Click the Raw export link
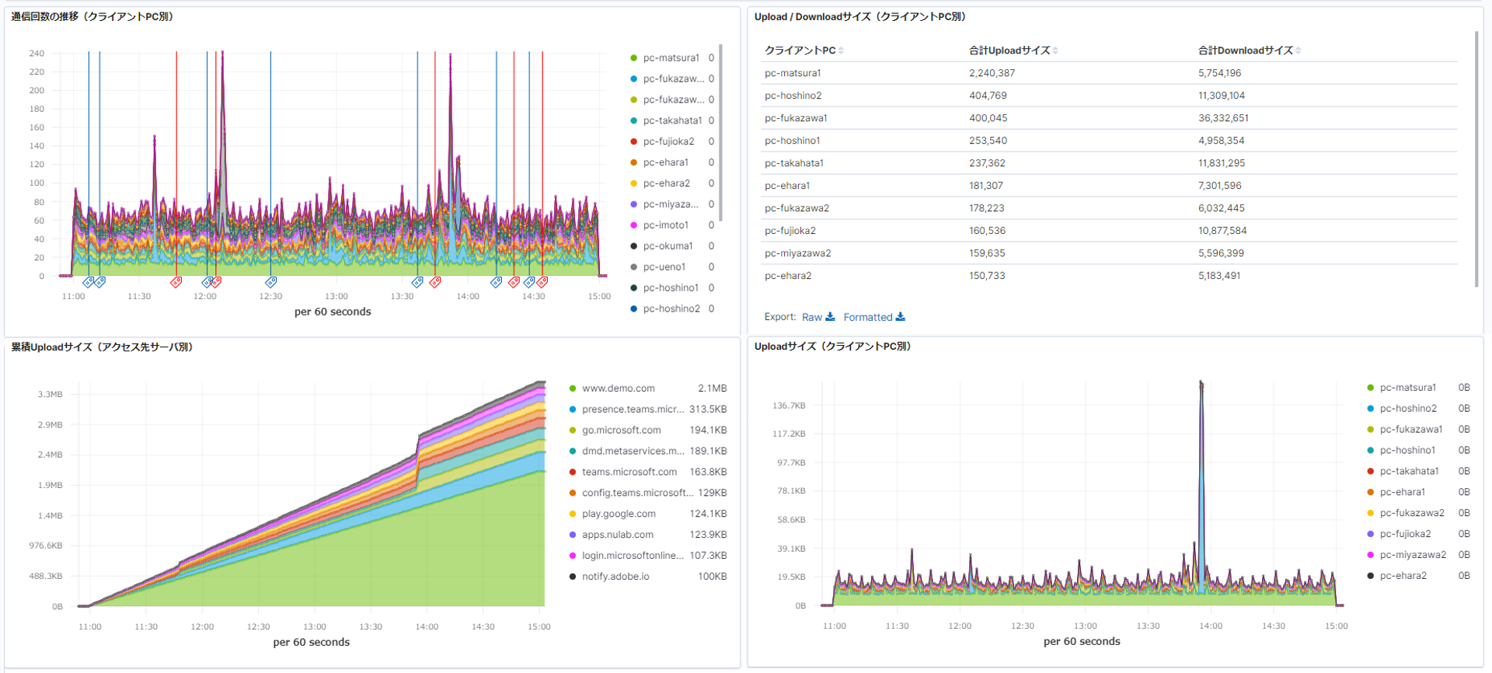Viewport: 1492px width, 673px height. [811, 317]
